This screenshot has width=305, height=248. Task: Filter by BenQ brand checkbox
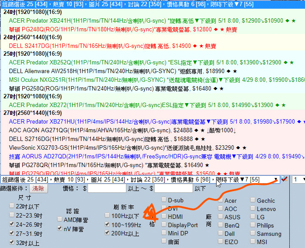[x=220, y=225]
